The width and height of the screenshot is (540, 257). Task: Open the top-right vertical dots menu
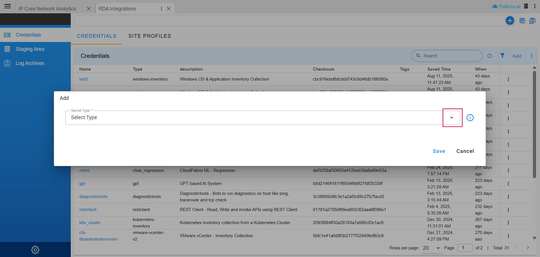(x=535, y=6)
